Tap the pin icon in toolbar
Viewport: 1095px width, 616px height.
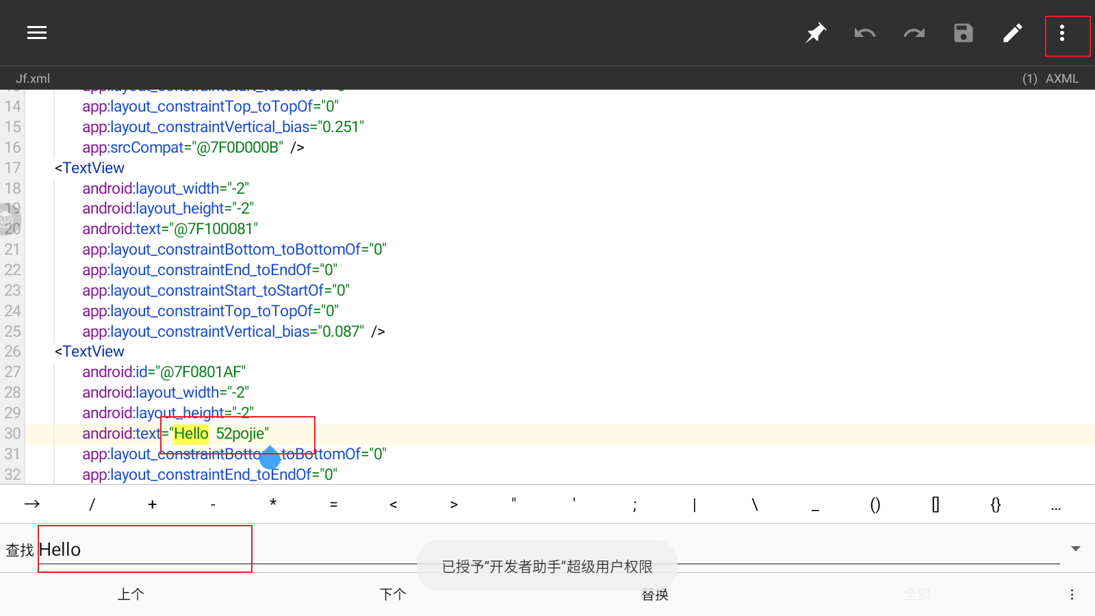(816, 33)
